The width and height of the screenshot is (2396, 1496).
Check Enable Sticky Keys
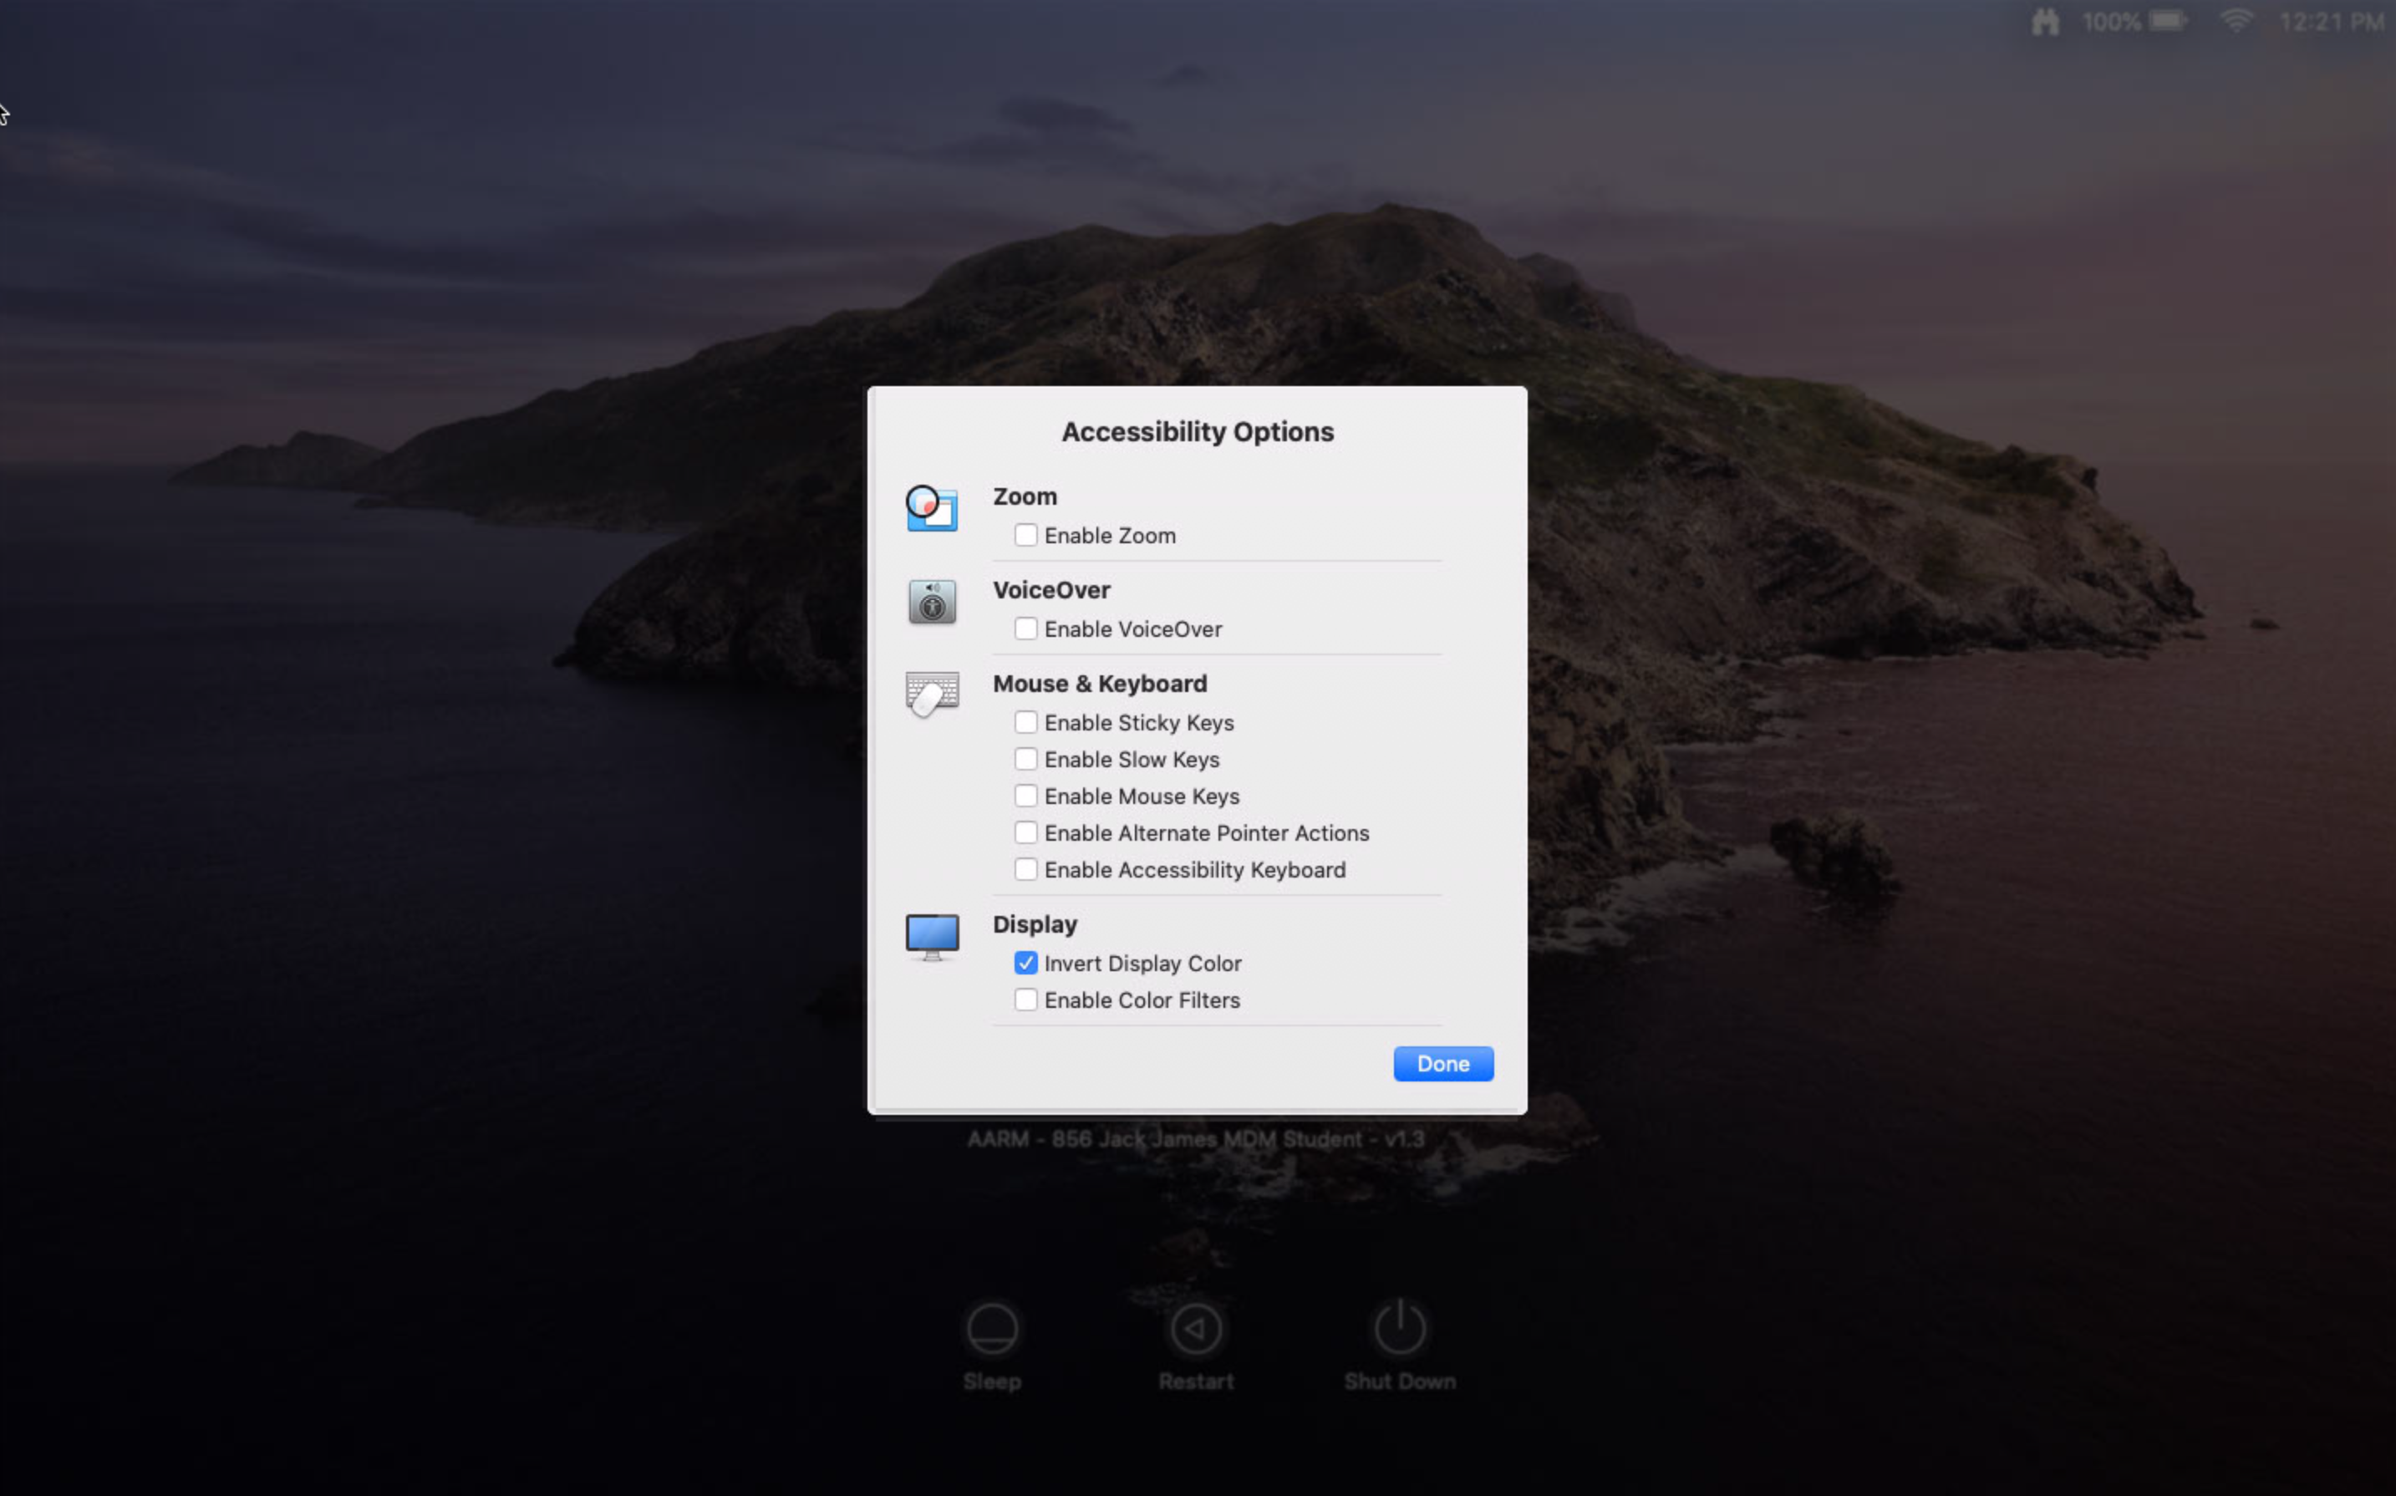(1026, 722)
